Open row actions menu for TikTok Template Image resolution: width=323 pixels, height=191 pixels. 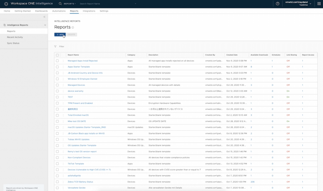click(x=63, y=164)
